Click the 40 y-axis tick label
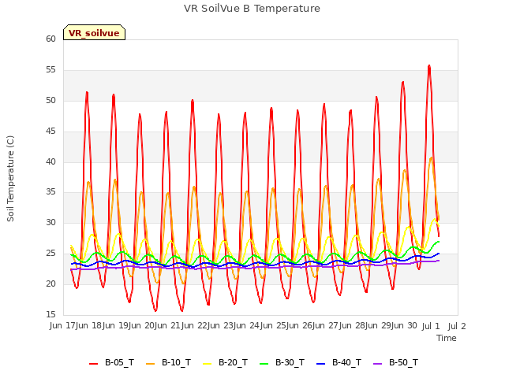The image size is (505, 378). pyautogui.click(x=50, y=161)
